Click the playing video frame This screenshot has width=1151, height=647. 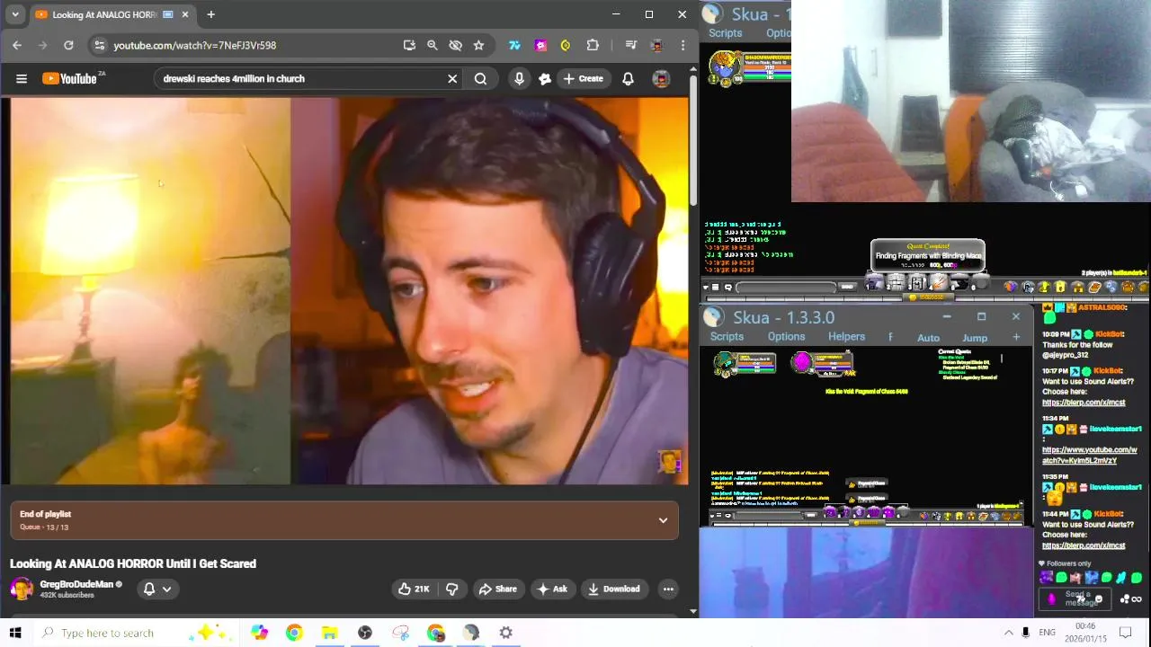pyautogui.click(x=349, y=291)
